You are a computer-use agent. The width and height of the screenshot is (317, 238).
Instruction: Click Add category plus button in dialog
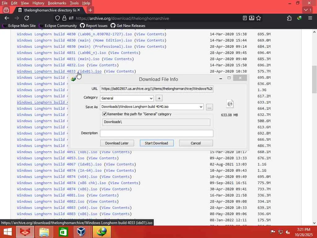(x=159, y=98)
